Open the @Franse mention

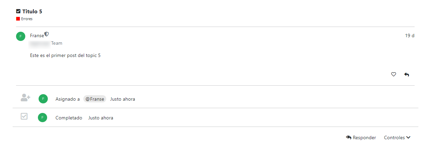(95, 99)
